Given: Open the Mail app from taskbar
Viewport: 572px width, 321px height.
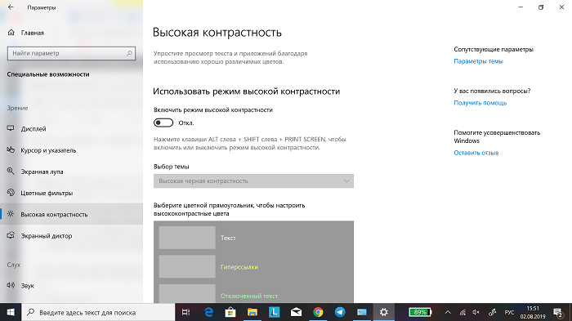Looking at the screenshot, I should point(296,312).
